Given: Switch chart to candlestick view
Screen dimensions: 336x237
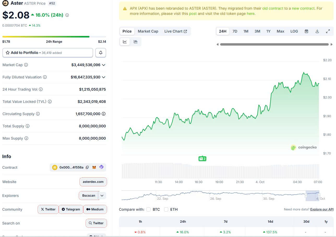Looking at the screenshot, I should tap(135, 41).
